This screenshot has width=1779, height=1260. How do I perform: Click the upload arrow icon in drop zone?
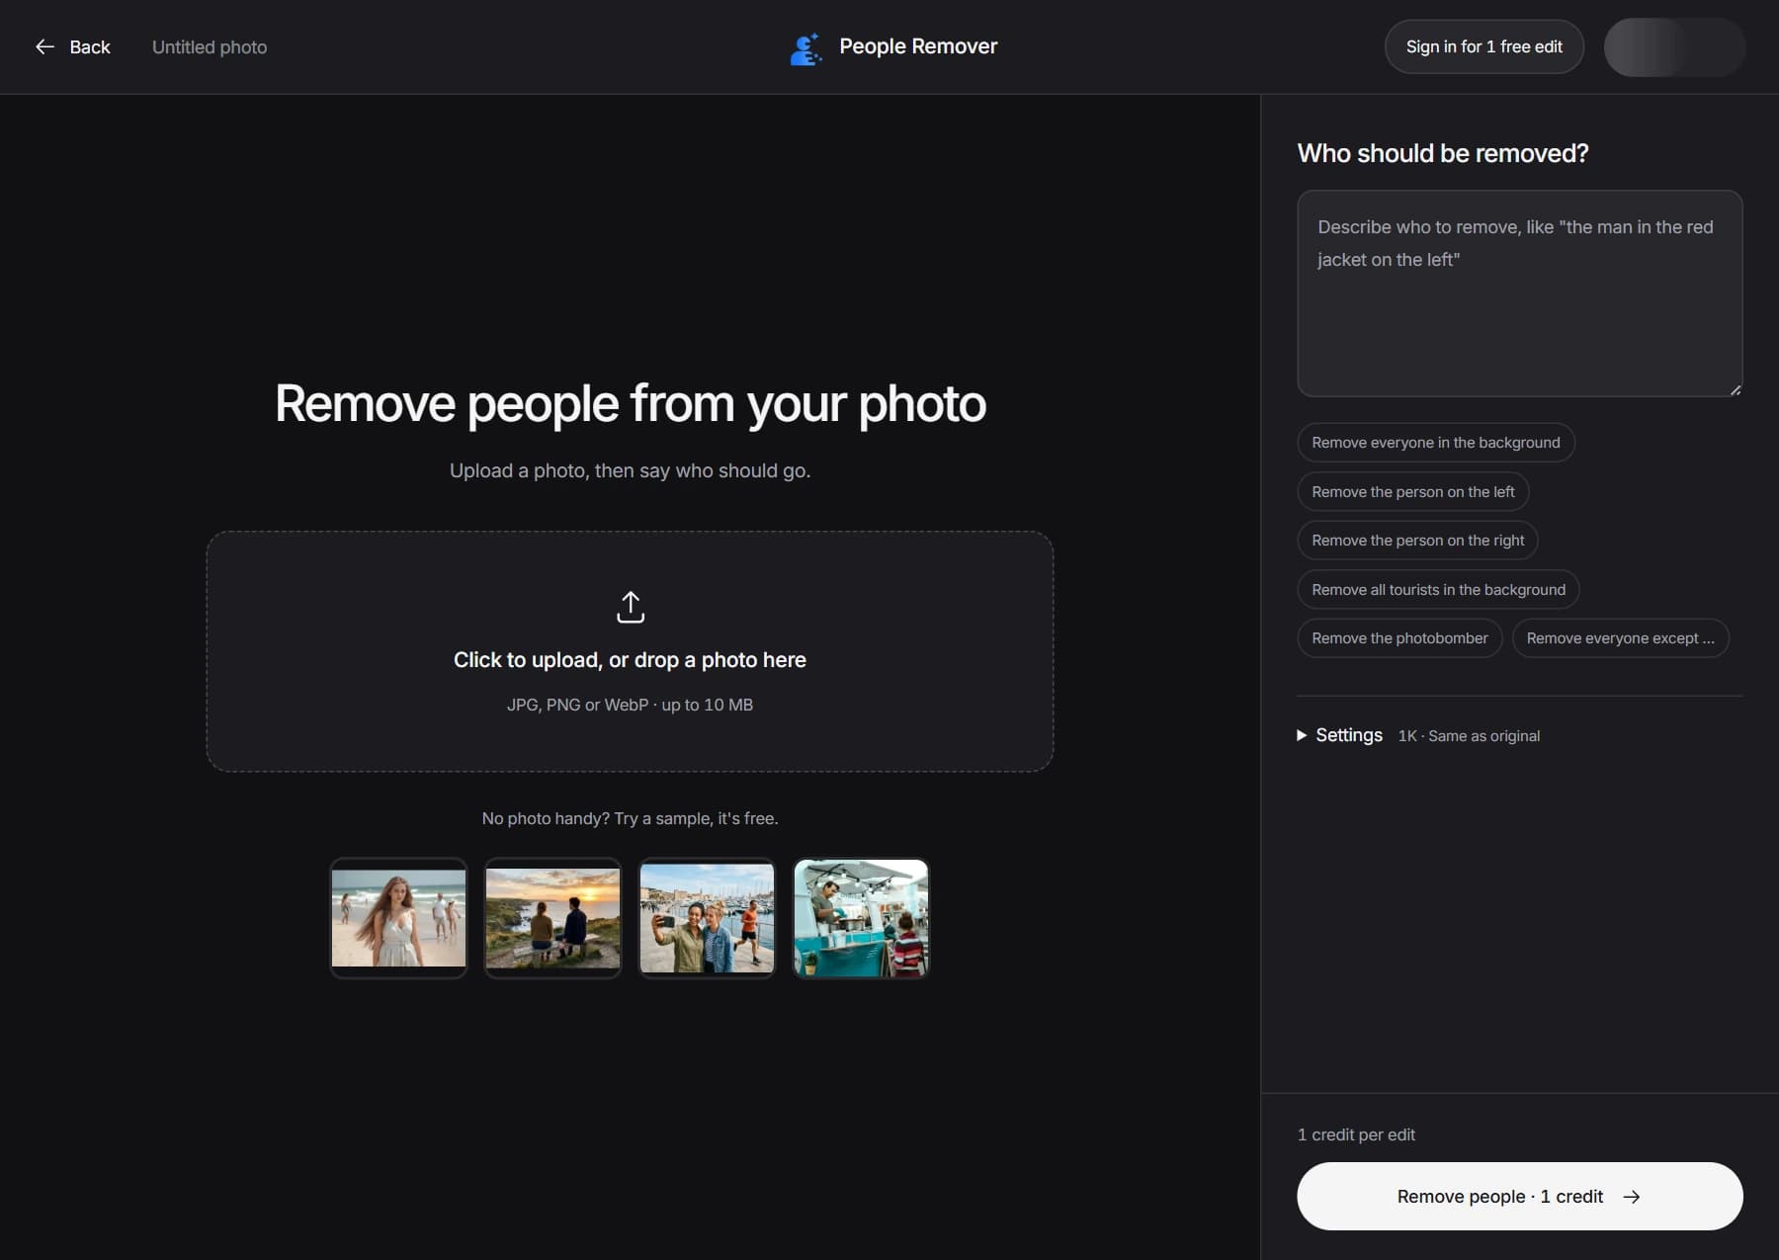(631, 607)
